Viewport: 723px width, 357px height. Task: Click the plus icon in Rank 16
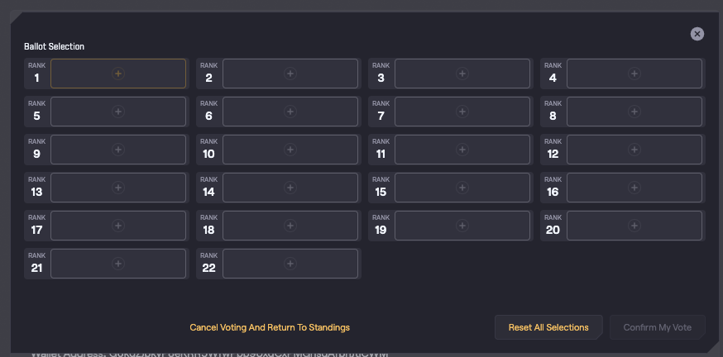click(634, 188)
